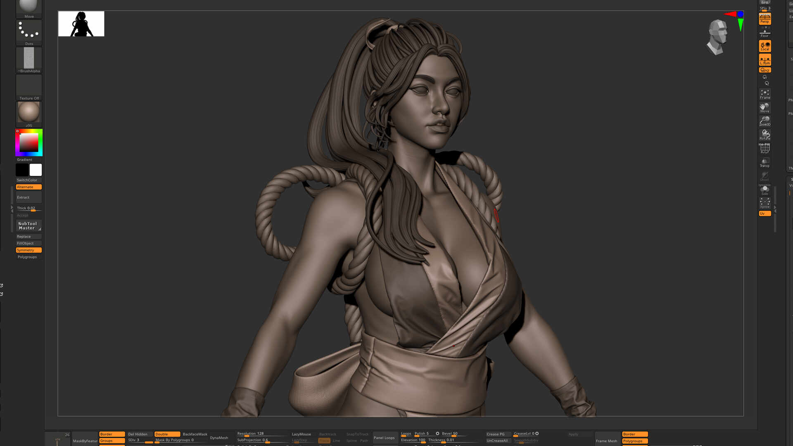Screen dimensions: 793x446
Task: Click the Extract button
Action: pos(29,197)
